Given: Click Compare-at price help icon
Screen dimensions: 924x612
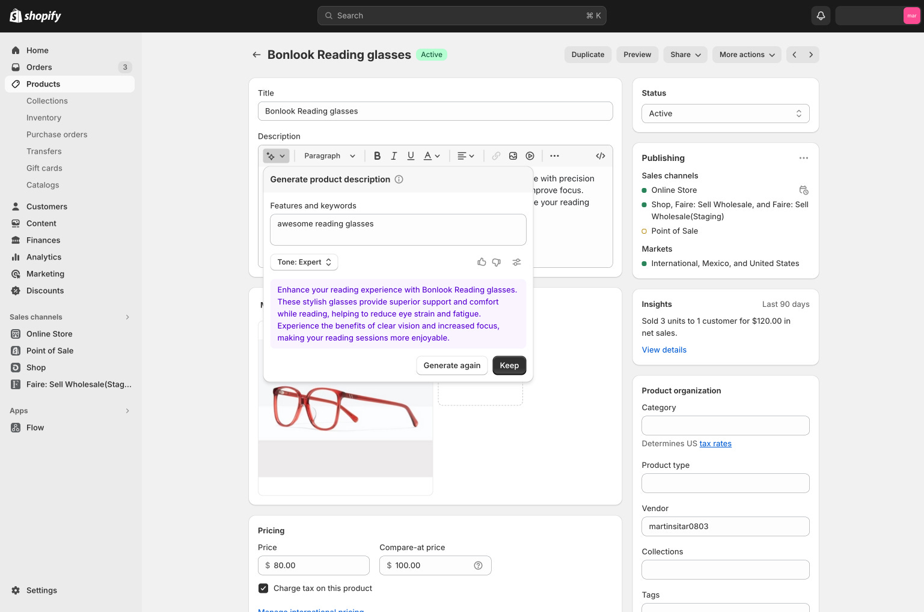Looking at the screenshot, I should point(478,566).
